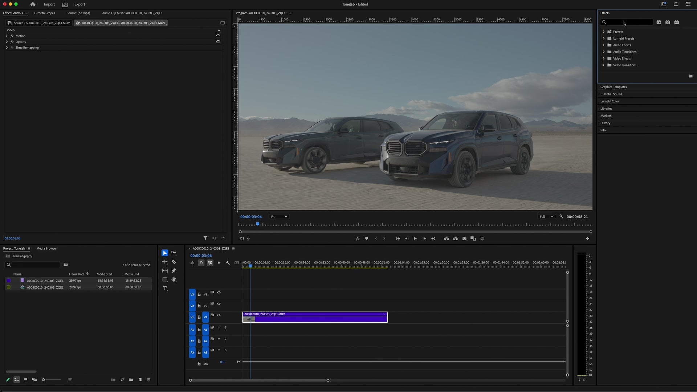Click the Export Frame camera icon
Viewport: 697px width, 392px height.
pyautogui.click(x=464, y=238)
